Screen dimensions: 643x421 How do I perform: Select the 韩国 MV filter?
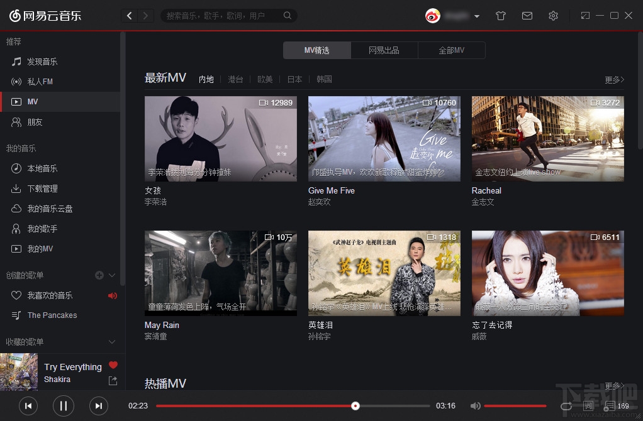click(x=324, y=79)
